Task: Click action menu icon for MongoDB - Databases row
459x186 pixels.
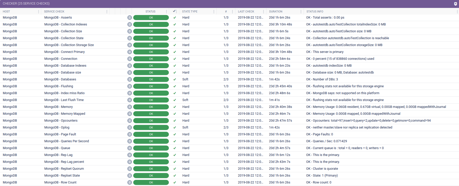Action: click(129, 79)
